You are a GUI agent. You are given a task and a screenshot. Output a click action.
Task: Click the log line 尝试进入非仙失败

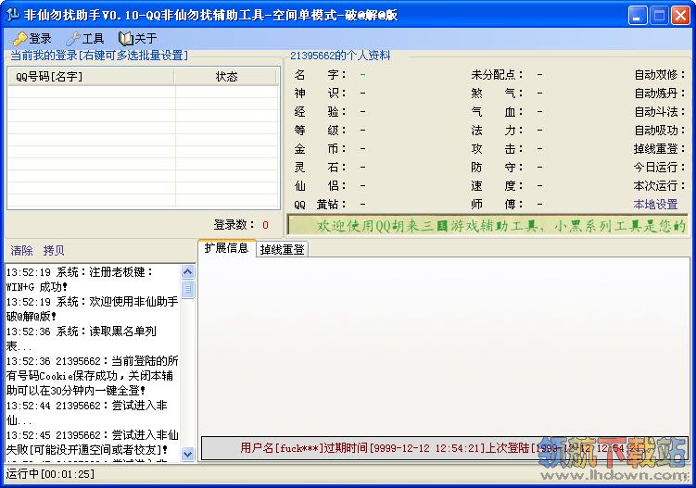tap(93, 443)
